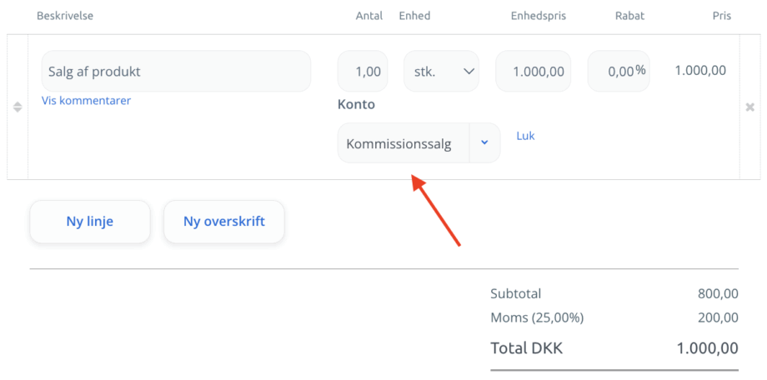767x380 pixels.
Task: Click the Luk link
Action: point(525,136)
